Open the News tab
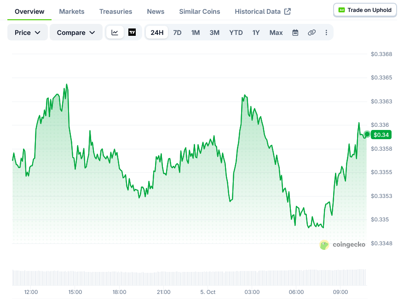Screen dimensions: 398x299 156,11
